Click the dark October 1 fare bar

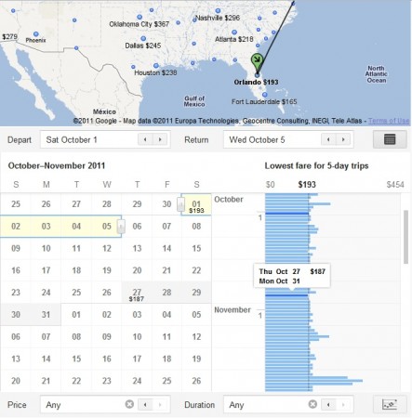point(287,214)
